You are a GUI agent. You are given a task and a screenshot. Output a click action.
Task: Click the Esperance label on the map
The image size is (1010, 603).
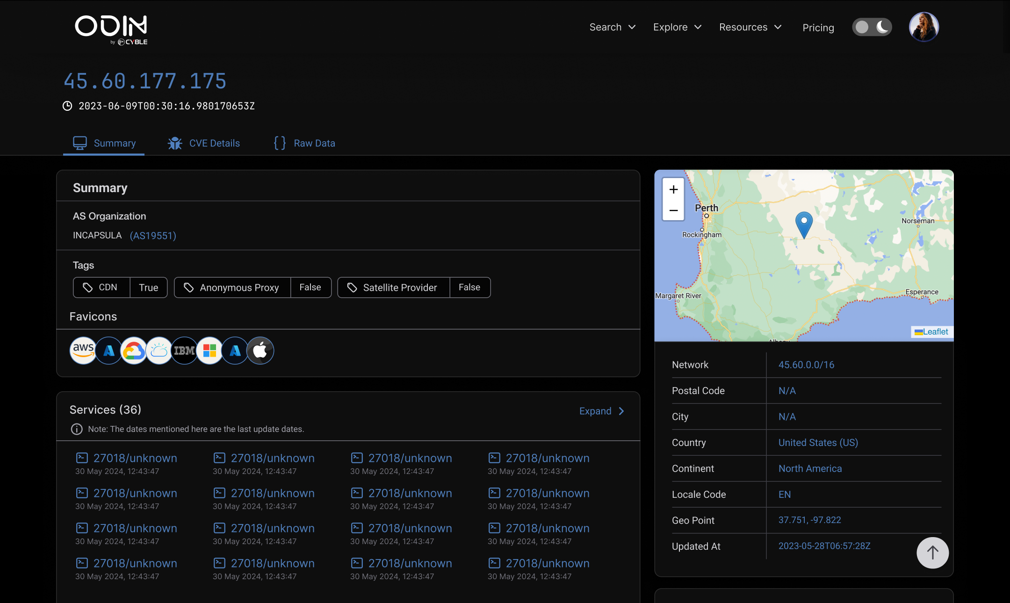pyautogui.click(x=922, y=292)
